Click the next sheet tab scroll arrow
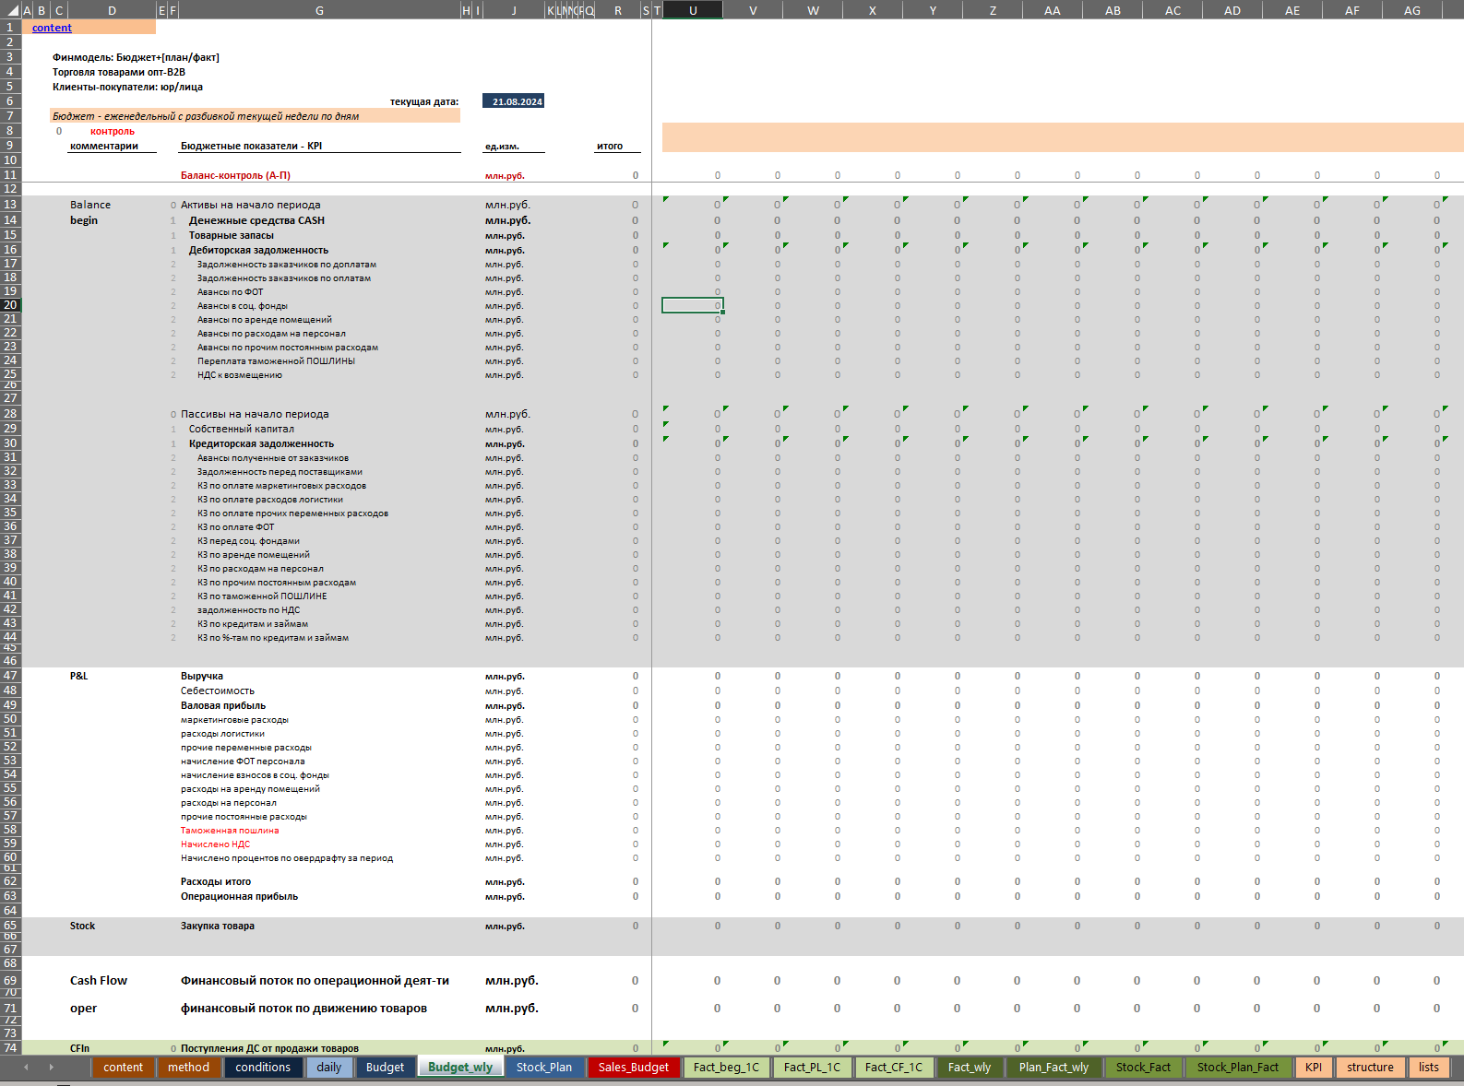The image size is (1464, 1086). [x=51, y=1067]
